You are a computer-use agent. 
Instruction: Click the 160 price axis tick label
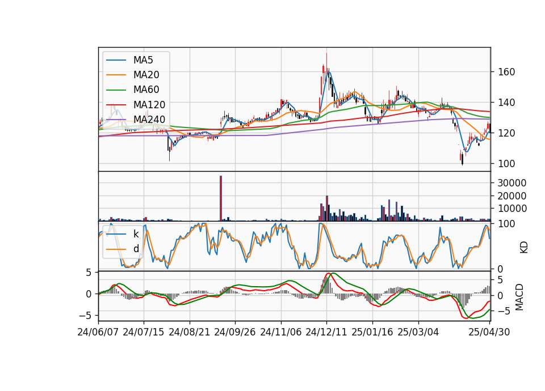[x=506, y=72]
